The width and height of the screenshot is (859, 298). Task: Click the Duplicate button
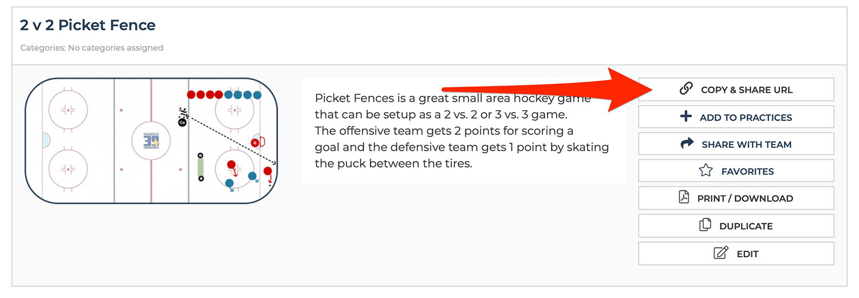tap(736, 226)
